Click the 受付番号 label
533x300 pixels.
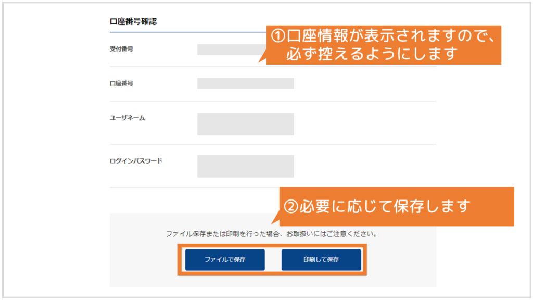tap(121, 49)
